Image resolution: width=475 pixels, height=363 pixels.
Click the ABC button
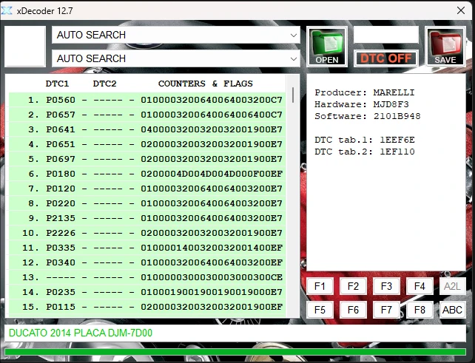point(452,310)
